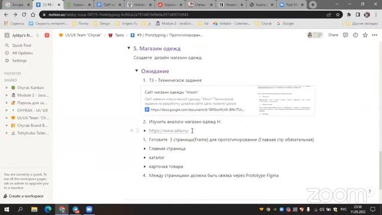Image resolution: width=382 pixels, height=215 pixels.
Task: Open the browser side panel icon
Action: [358, 14]
